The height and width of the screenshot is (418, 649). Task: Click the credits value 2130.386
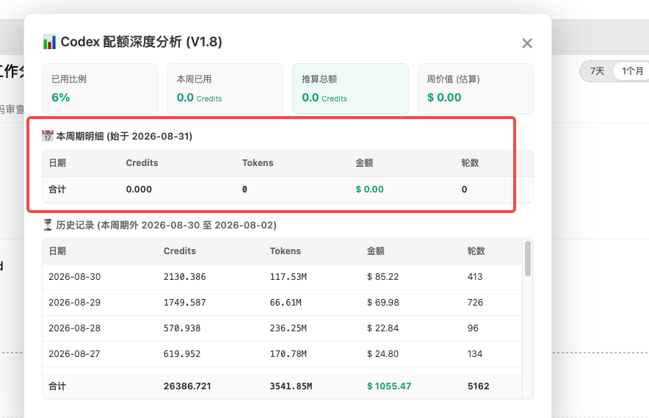[x=184, y=277]
